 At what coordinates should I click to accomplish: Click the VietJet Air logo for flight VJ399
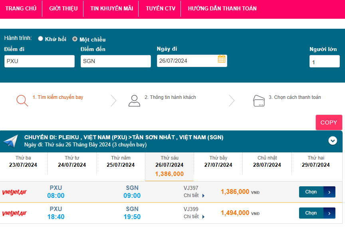coord(14,213)
